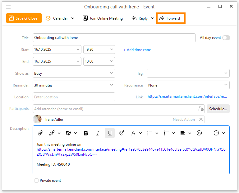Click the Add time zone link
The width and height of the screenshot is (239, 193).
pyautogui.click(x=137, y=50)
